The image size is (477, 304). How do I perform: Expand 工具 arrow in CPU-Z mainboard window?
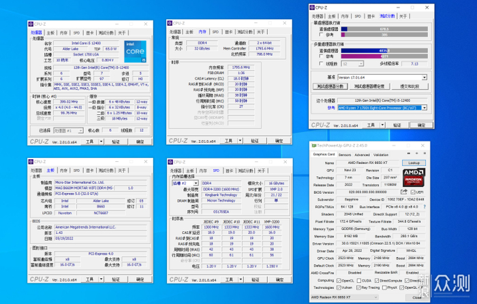(101, 279)
